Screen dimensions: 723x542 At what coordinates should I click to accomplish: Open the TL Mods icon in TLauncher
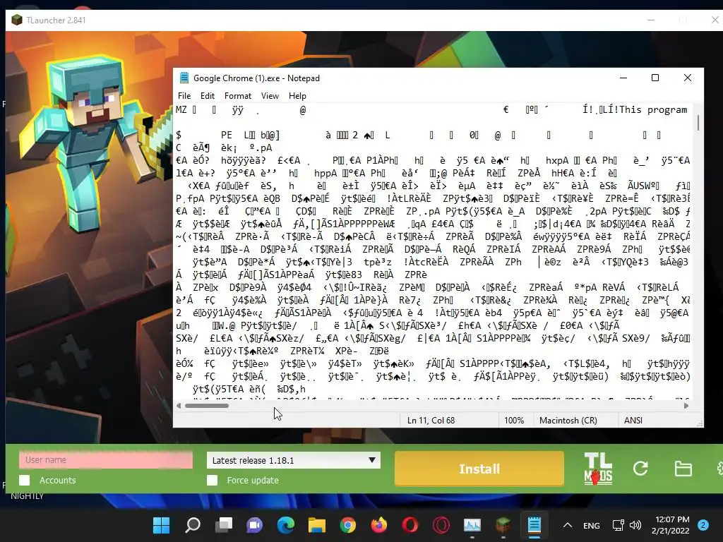[x=598, y=469]
